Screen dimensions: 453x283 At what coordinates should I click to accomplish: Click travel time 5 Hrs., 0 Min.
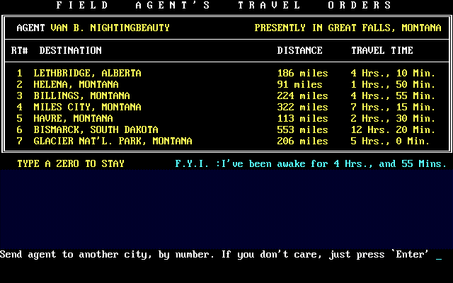390,141
